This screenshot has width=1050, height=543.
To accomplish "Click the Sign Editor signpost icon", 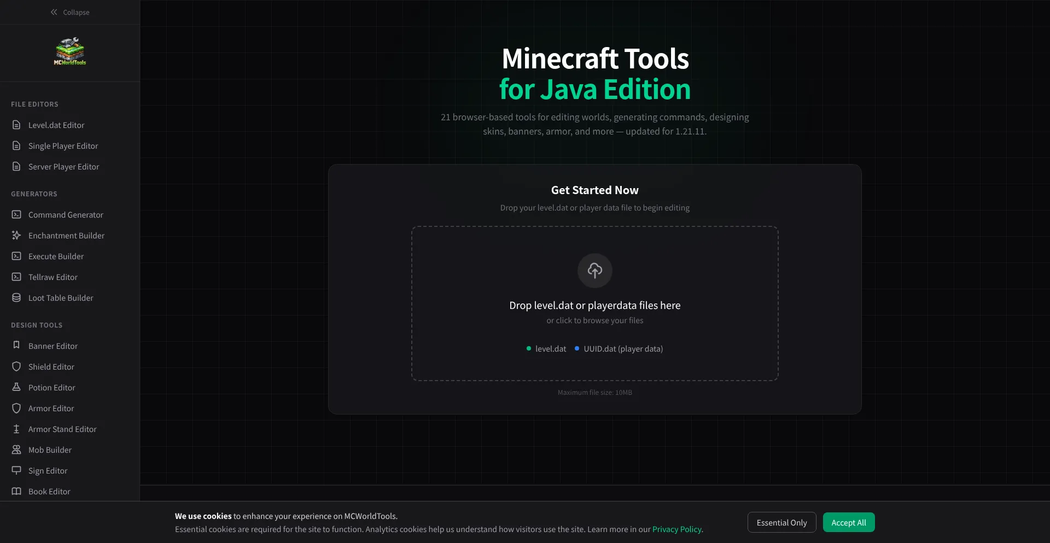I will click(16, 470).
